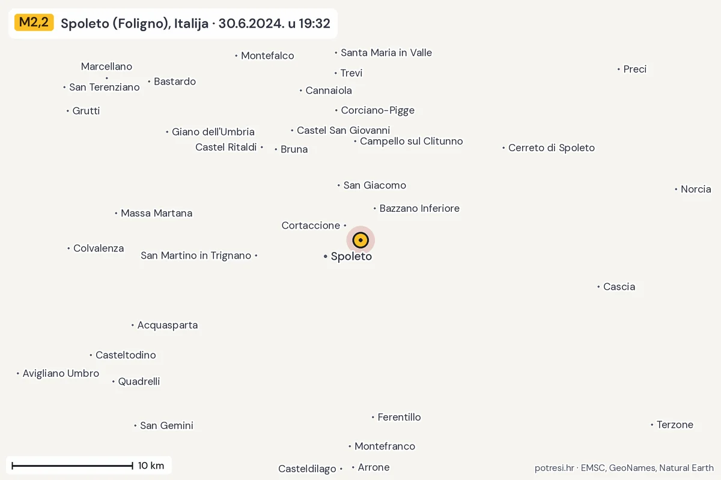Click the Arrone label
The height and width of the screenshot is (480, 721).
pyautogui.click(x=374, y=467)
